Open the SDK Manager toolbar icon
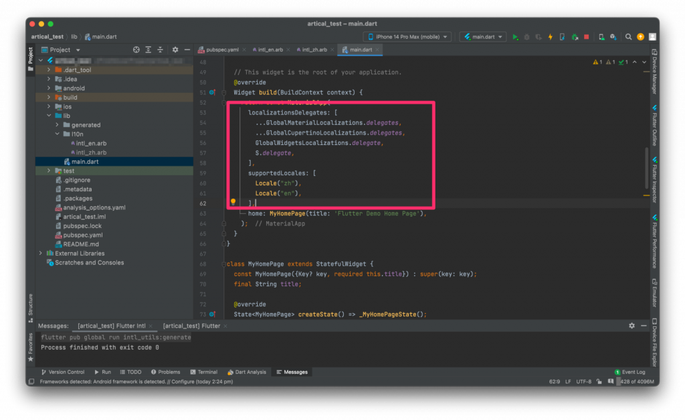Image resolution: width=685 pixels, height=420 pixels. pyautogui.click(x=613, y=37)
